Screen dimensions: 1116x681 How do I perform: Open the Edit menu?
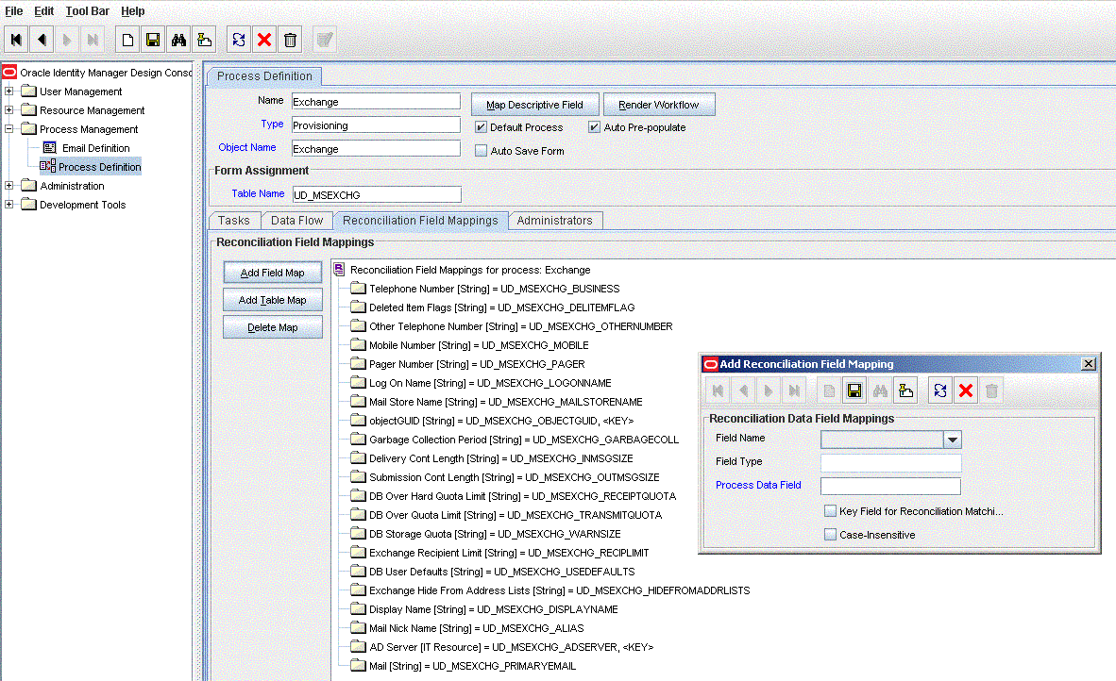click(44, 11)
